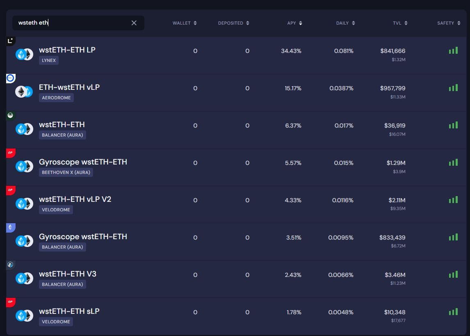Sort vaults by TVL column

point(400,23)
